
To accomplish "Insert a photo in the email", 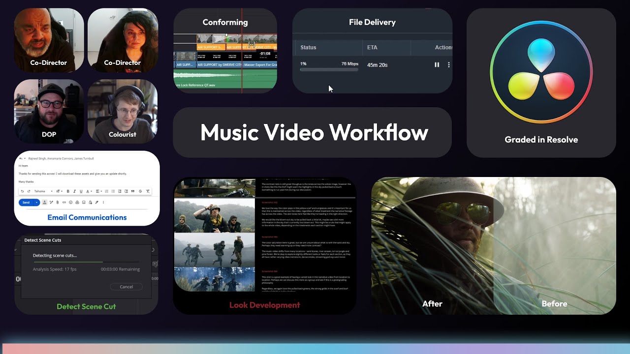I will pos(84,202).
